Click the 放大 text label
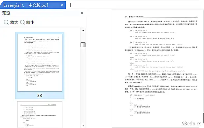Screen dimensions: 204x128 tap(14, 22)
